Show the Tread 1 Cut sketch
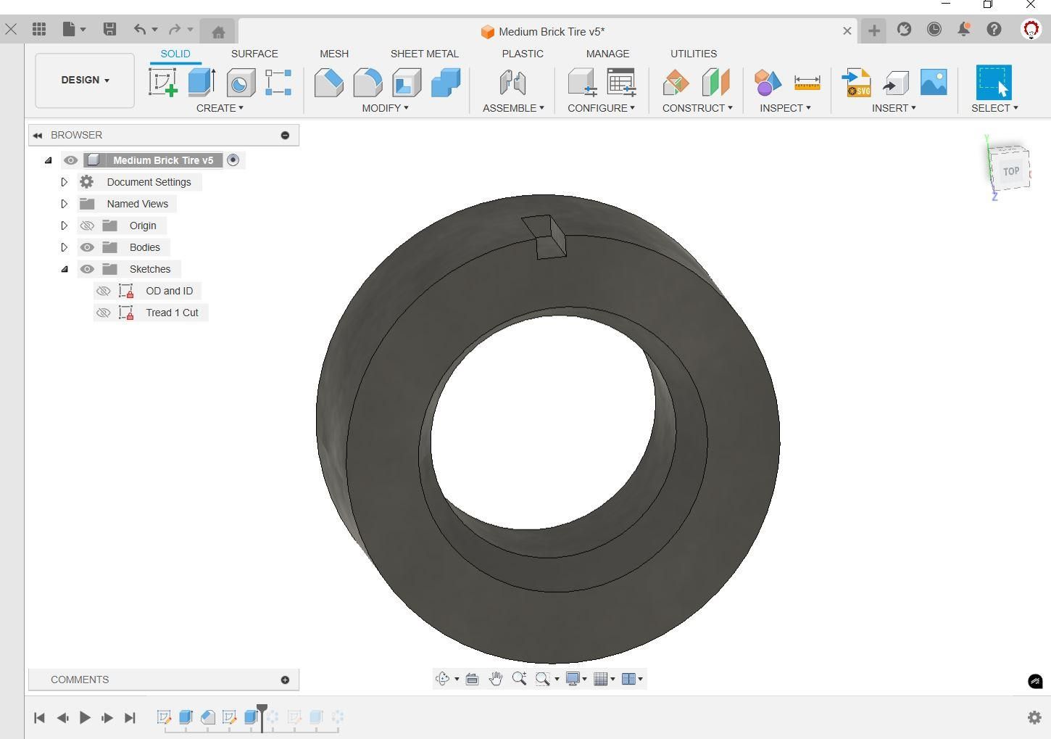The height and width of the screenshot is (739, 1051). (x=104, y=313)
